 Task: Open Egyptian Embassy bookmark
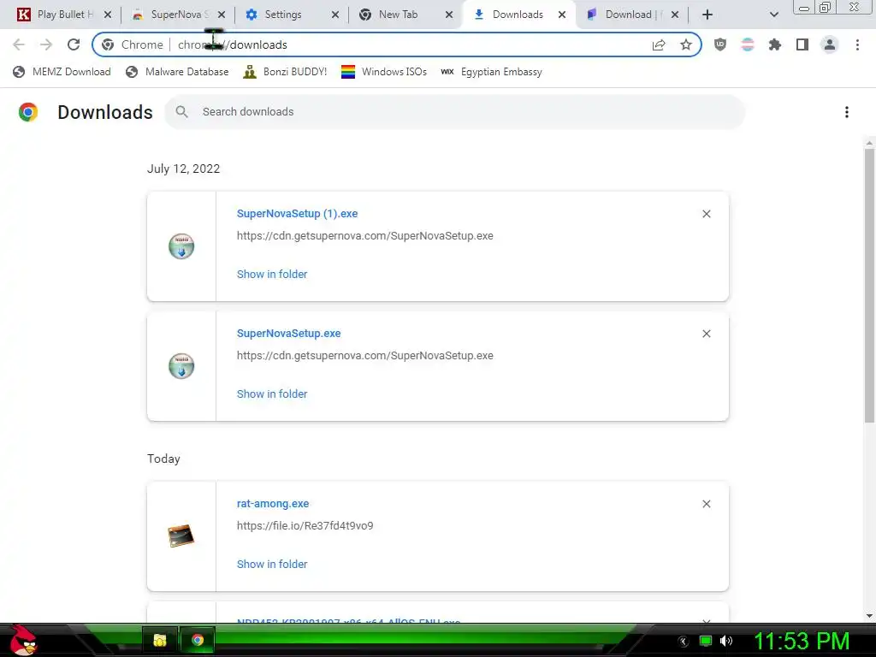coord(491,72)
